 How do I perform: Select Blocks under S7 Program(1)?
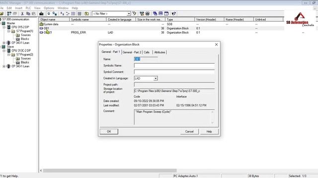25,39
